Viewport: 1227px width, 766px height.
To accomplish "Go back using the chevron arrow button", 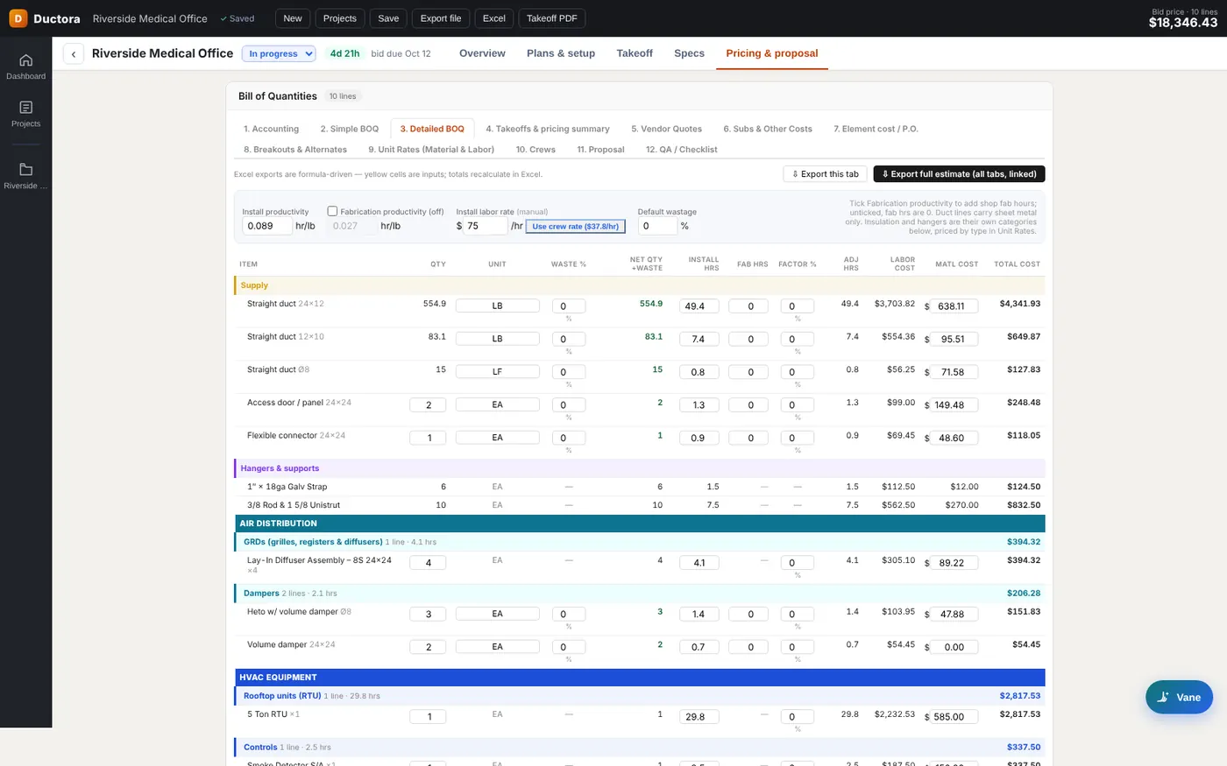I will [x=74, y=54].
